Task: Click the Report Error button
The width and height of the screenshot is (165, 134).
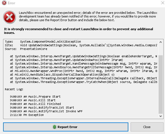Action: click(66, 127)
